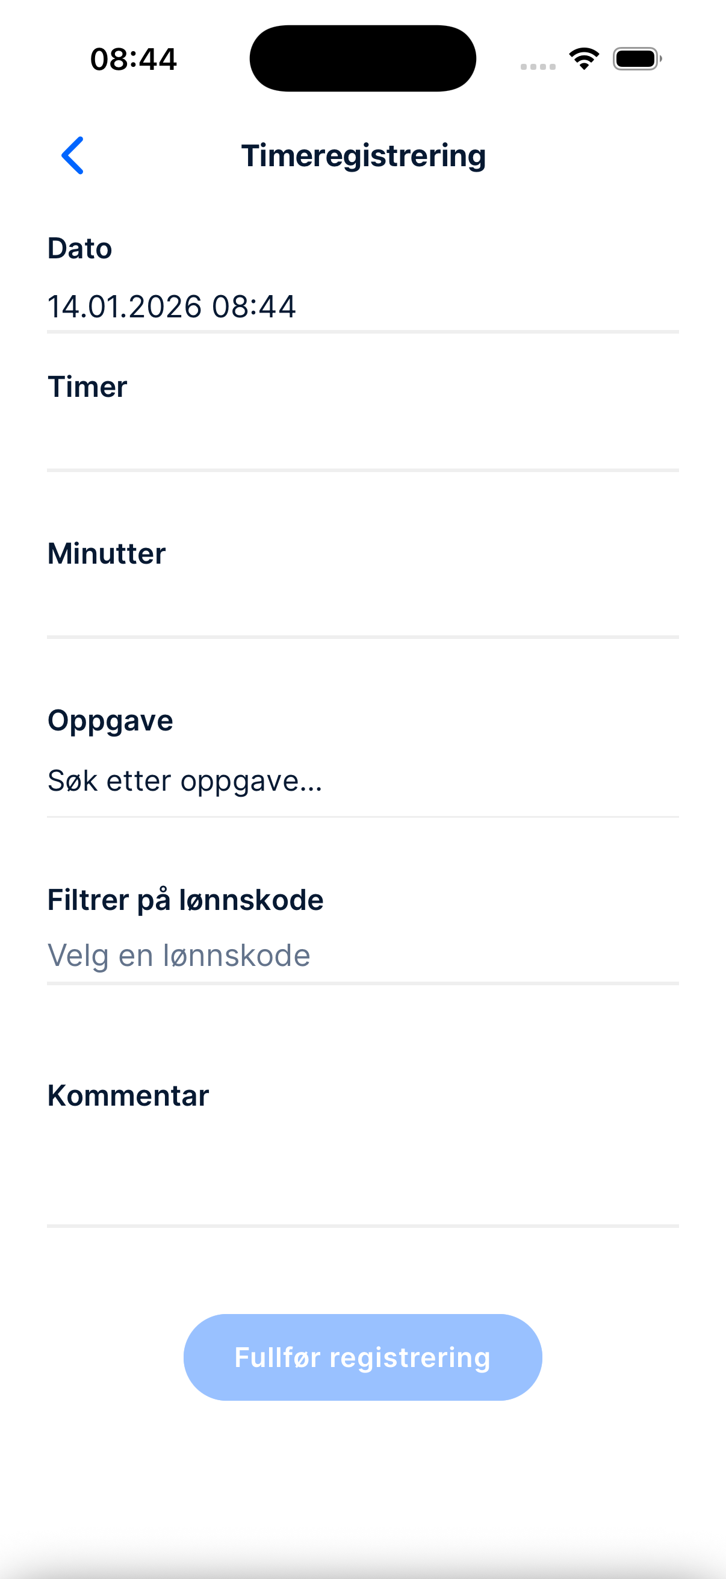
Task: Click the 'Søk etter oppgave...' search field
Action: point(362,782)
